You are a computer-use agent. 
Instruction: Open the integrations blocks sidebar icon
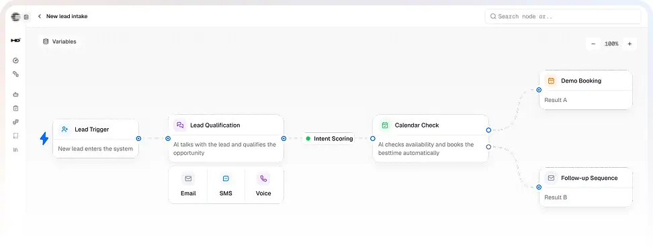16,122
